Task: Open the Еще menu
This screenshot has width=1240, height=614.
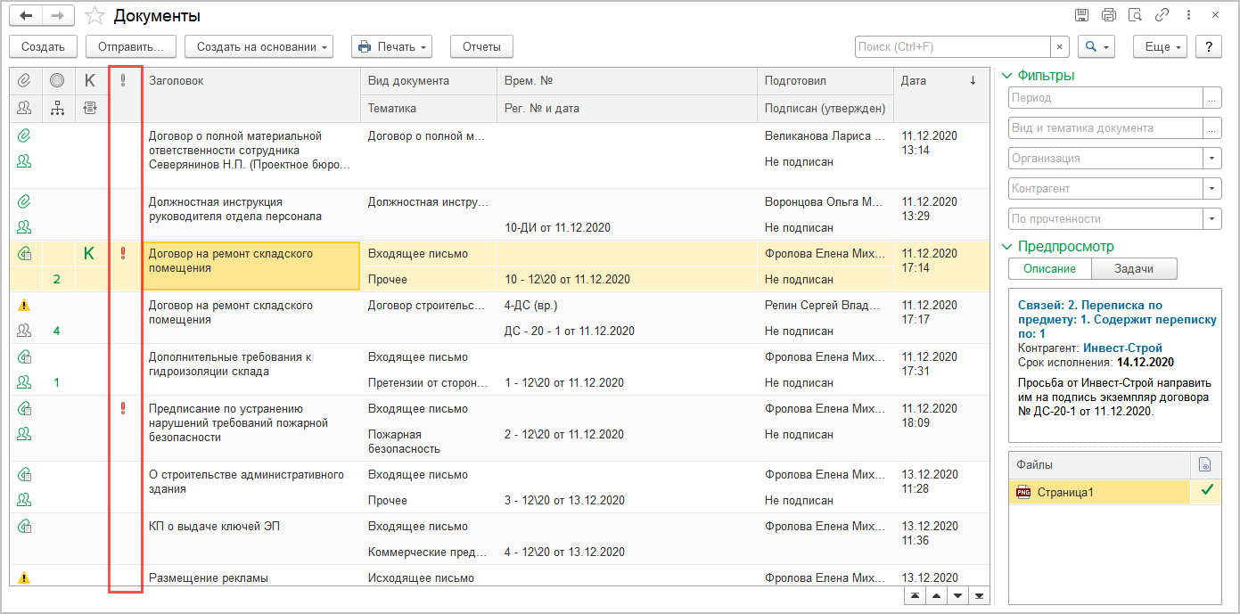Action: (x=1161, y=47)
